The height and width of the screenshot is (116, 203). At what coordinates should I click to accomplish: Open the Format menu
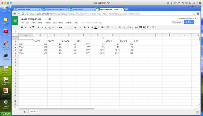(47, 23)
